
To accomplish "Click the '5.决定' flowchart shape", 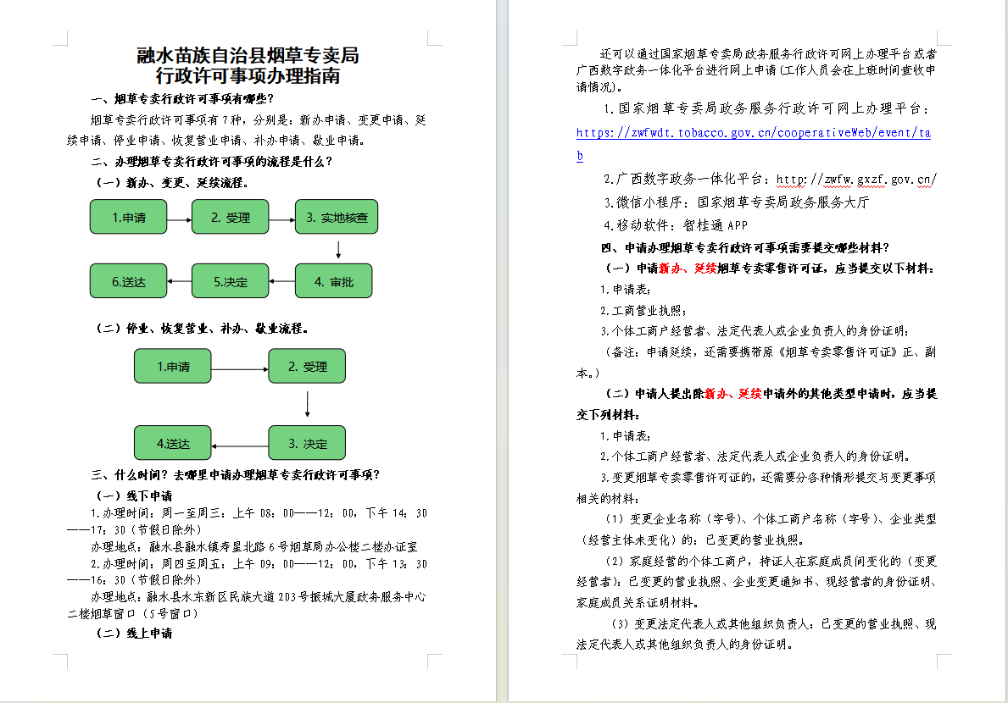I will [x=230, y=281].
